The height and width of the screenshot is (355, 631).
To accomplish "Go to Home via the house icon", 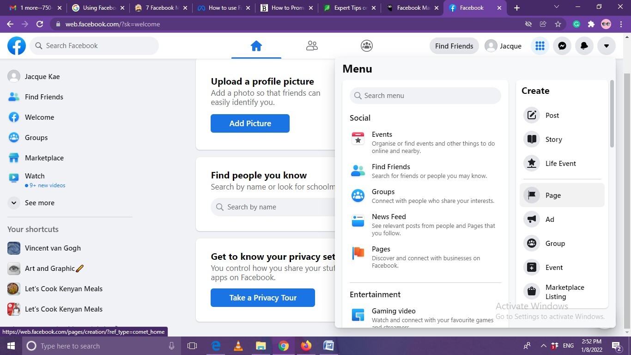I will pyautogui.click(x=256, y=46).
